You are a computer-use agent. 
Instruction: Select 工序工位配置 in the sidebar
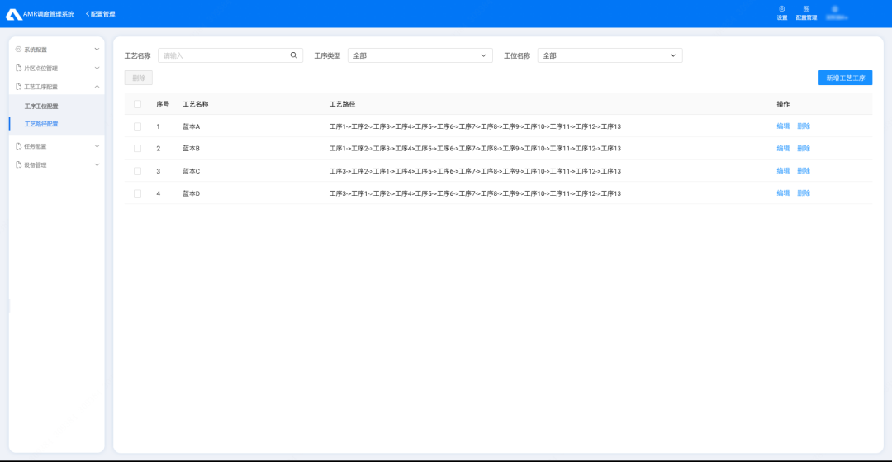pos(41,107)
